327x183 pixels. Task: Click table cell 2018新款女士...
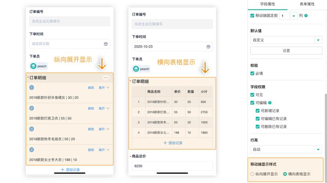pyautogui.click(x=158, y=132)
